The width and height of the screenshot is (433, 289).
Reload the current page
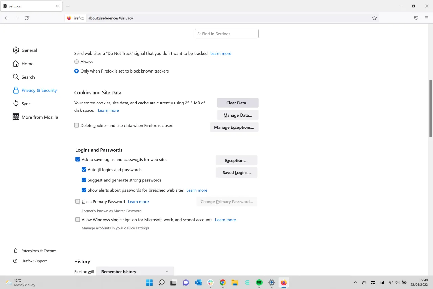click(27, 18)
